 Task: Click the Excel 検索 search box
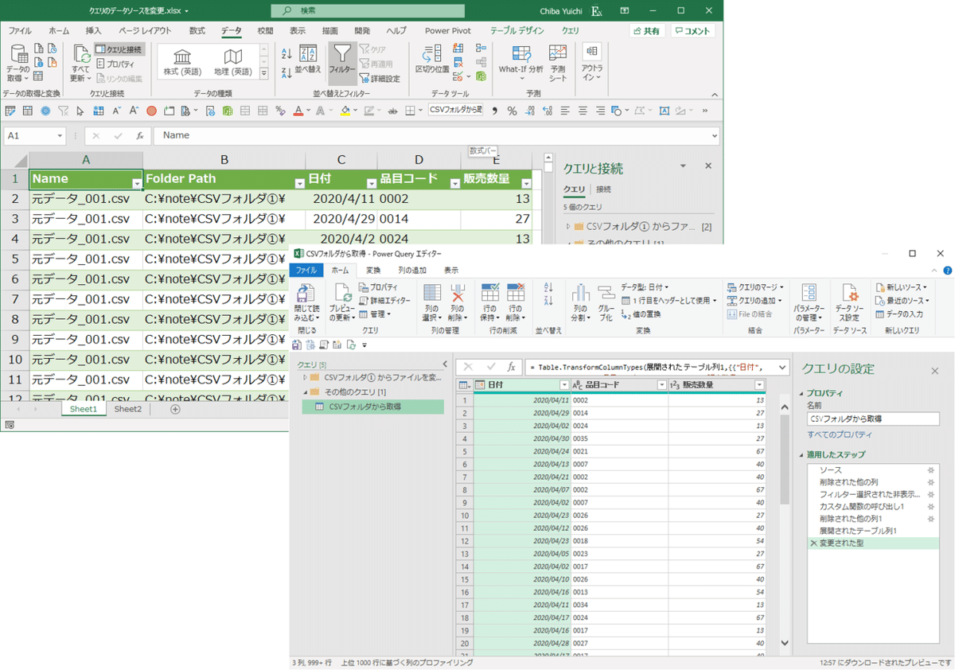[367, 10]
